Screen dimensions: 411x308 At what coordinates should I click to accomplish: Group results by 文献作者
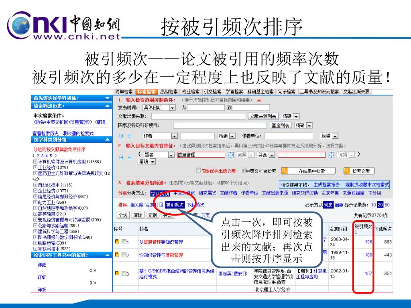tap(228, 193)
